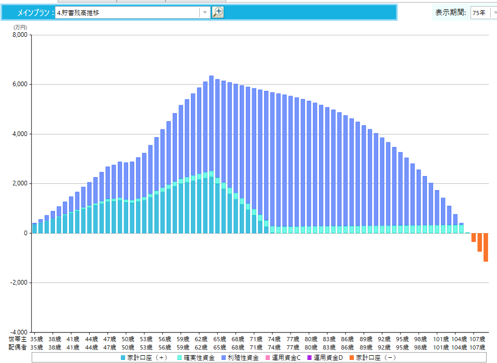497x363 pixels.
Task: Click the 利殖性資金 legend color marker
Action: [x=223, y=358]
